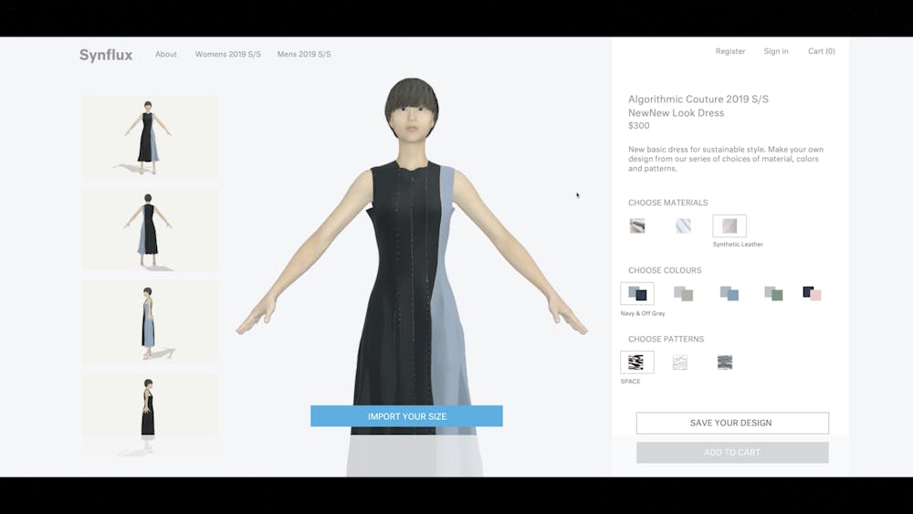The height and width of the screenshot is (514, 913).
Task: View the back-view dress thumbnail
Action: pyautogui.click(x=150, y=229)
